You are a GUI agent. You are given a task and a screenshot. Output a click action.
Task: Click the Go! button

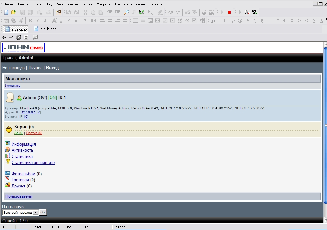pos(43,212)
